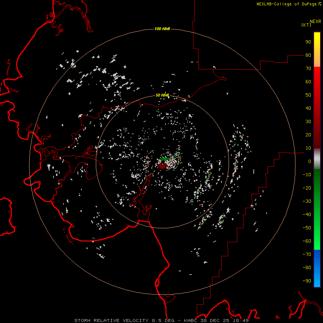Screen dimensions: 323x323
Task: Click the positive 60 value on velocity scale
Action: click(308, 82)
